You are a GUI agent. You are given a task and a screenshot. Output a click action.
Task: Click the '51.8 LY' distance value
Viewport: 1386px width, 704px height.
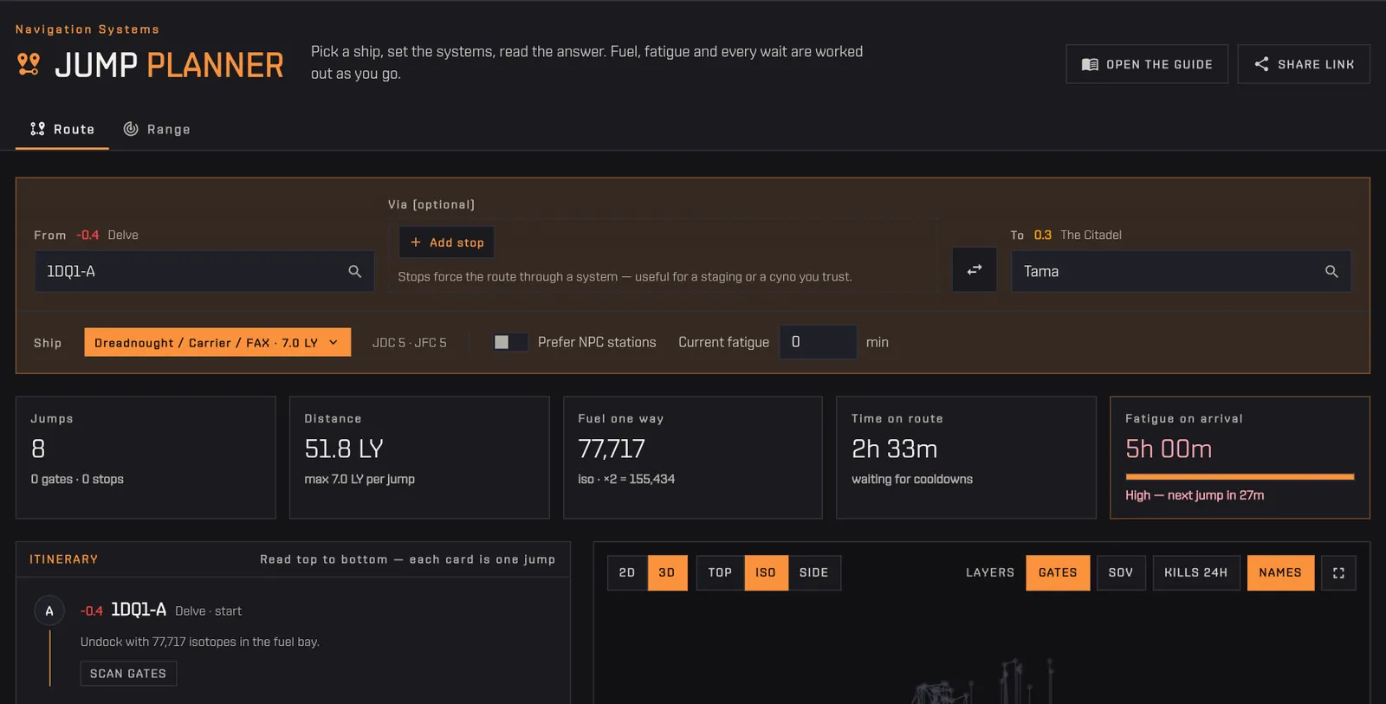[344, 449]
